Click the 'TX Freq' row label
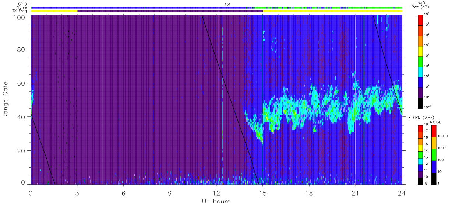The image size is (452, 209). [x=20, y=11]
